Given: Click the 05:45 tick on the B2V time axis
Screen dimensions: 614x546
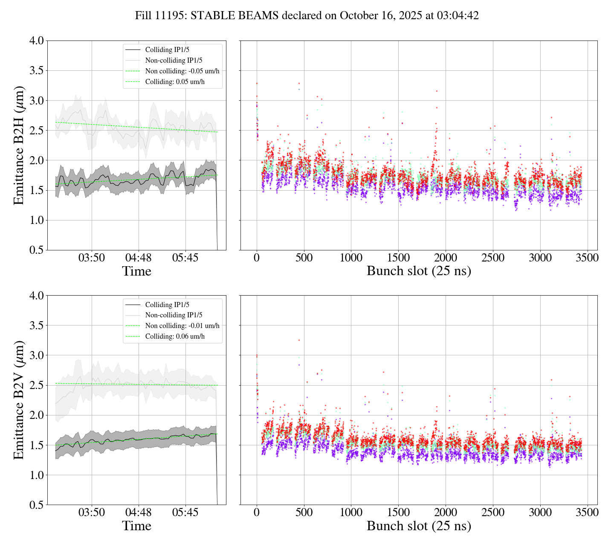Looking at the screenshot, I should 185,512.
